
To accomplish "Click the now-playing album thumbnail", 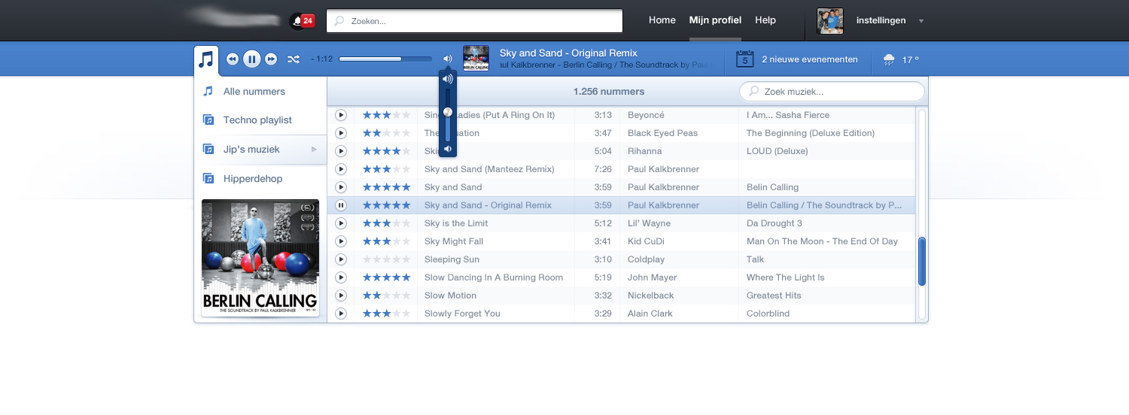I will (x=476, y=59).
